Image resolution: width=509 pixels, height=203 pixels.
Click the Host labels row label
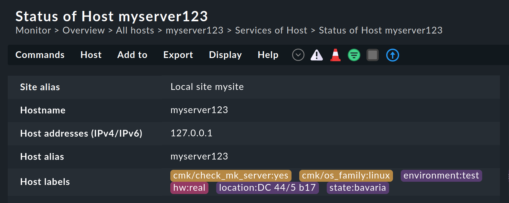click(x=45, y=182)
